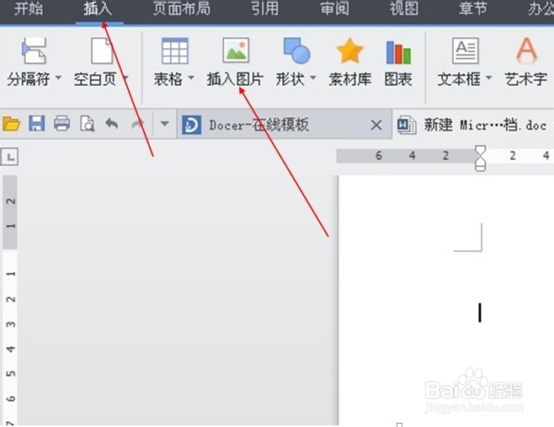Click the 艺术字 WordArt icon

click(x=526, y=51)
